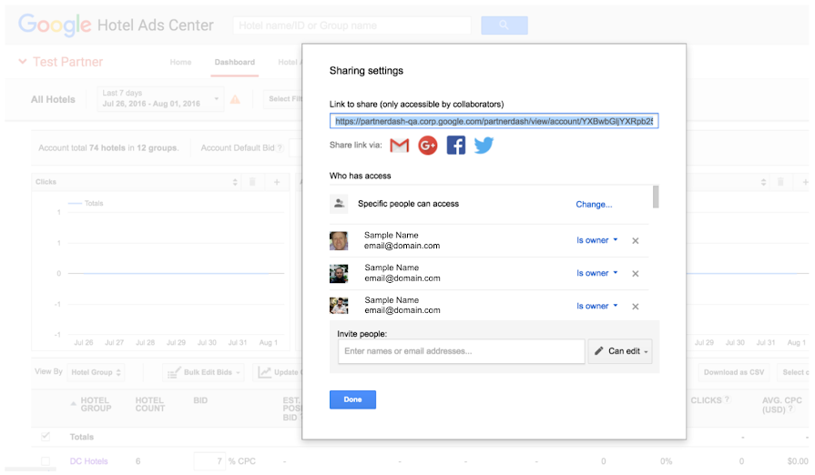The height and width of the screenshot is (475, 815).
Task: Click the All Hotels label
Action: tap(53, 99)
